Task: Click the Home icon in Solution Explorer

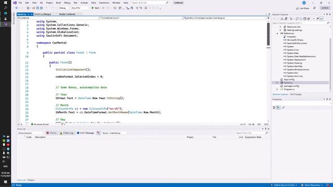Action: (282, 19)
